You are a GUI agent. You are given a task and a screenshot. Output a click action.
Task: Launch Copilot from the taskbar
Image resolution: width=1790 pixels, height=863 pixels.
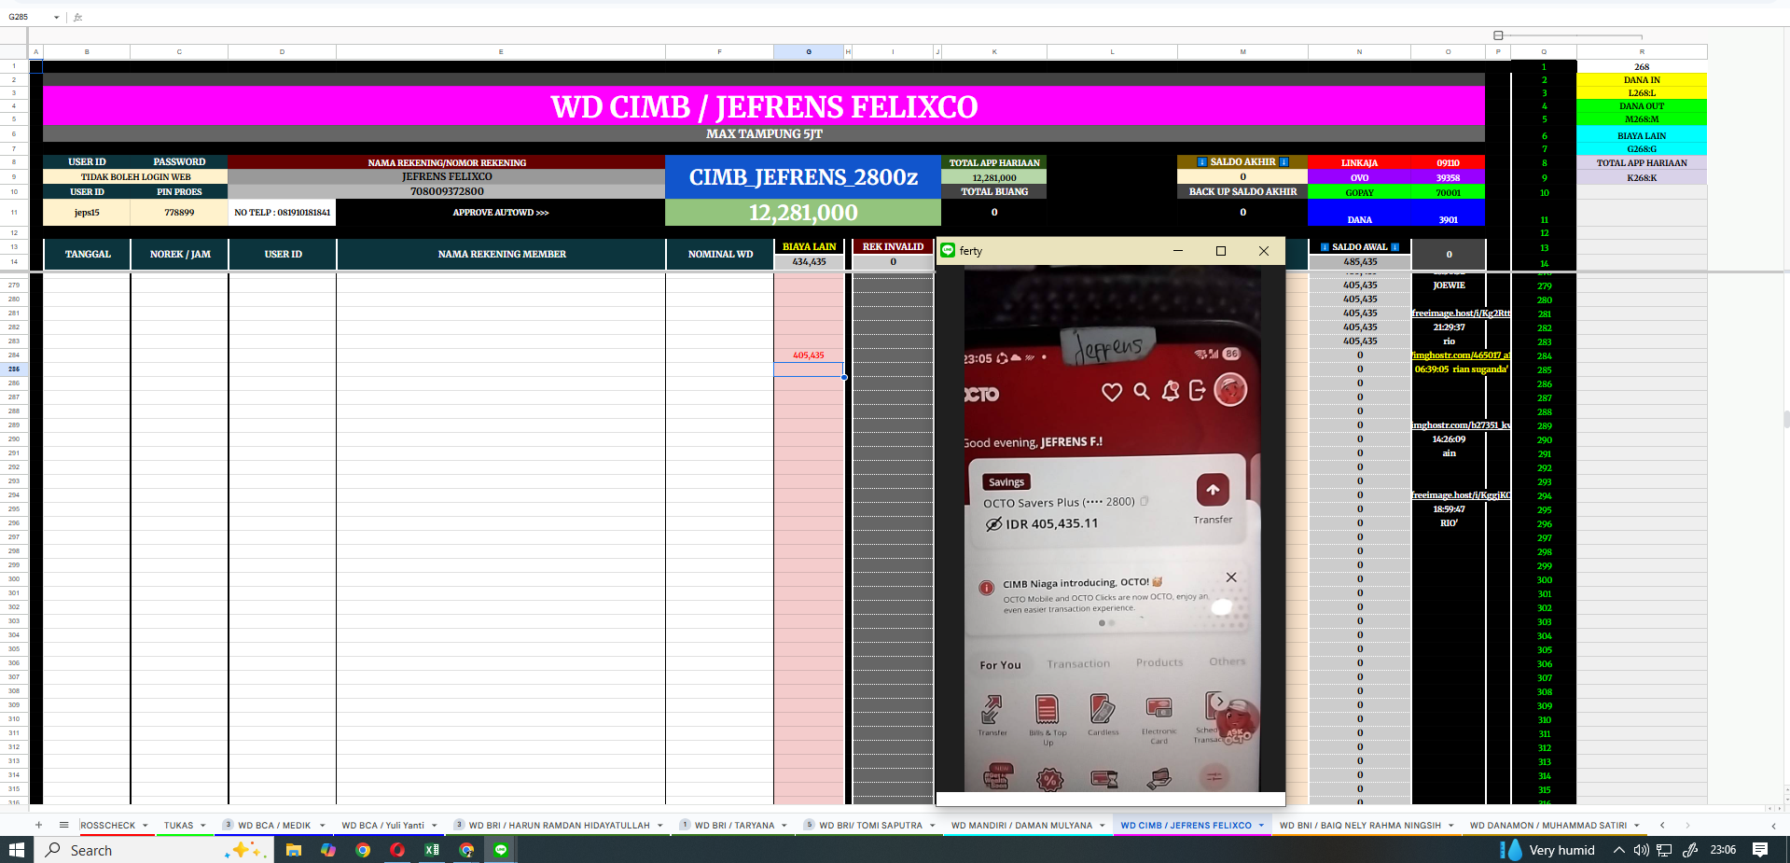tap(328, 850)
